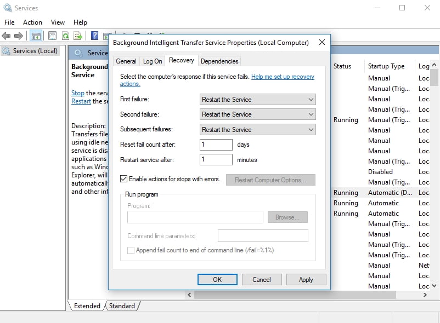Click the Cancel button in dialog
The height and width of the screenshot is (323, 440).
262,279
